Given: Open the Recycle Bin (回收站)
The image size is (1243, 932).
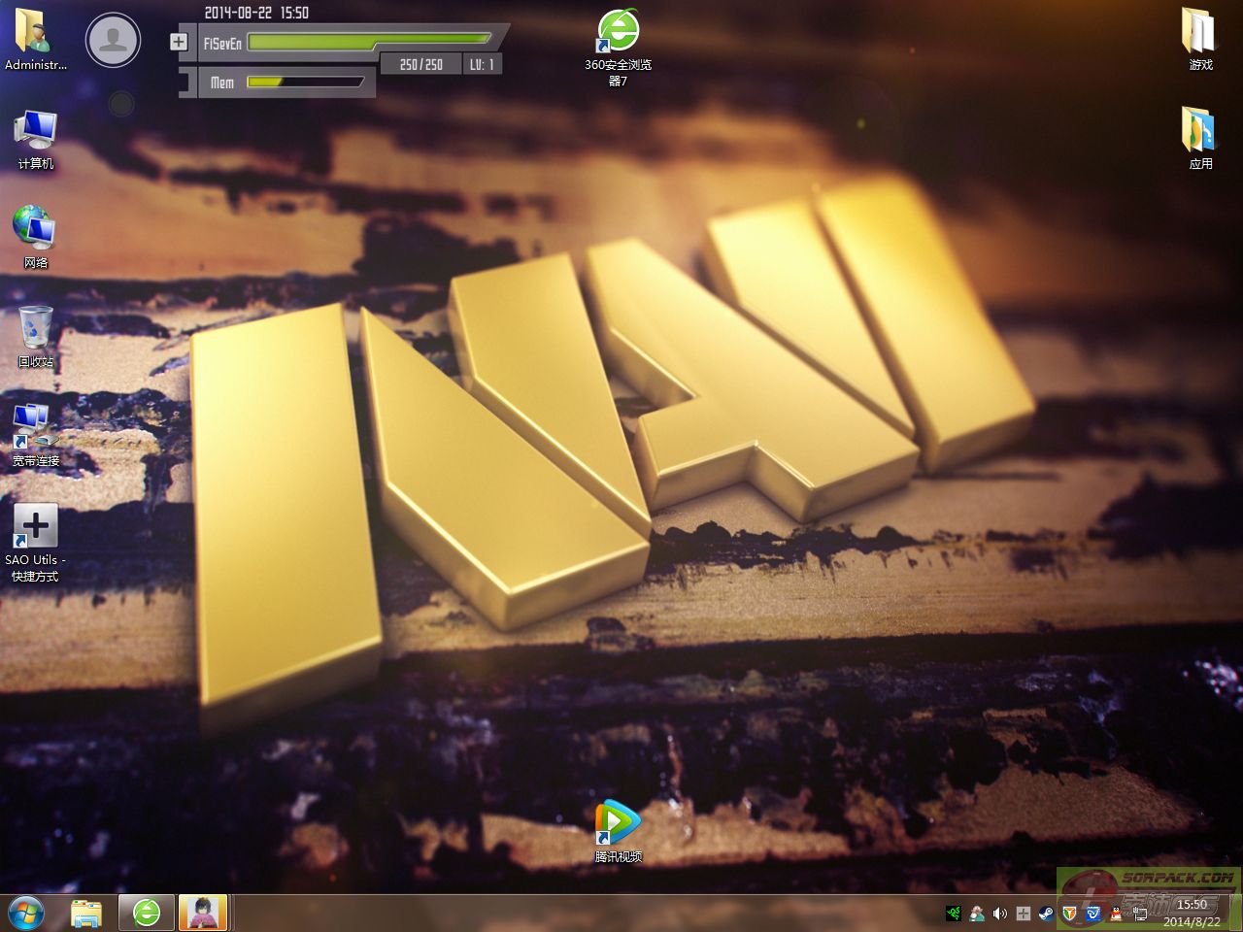Looking at the screenshot, I should click(x=35, y=328).
